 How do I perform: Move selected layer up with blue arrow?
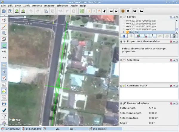(x=124, y=36)
